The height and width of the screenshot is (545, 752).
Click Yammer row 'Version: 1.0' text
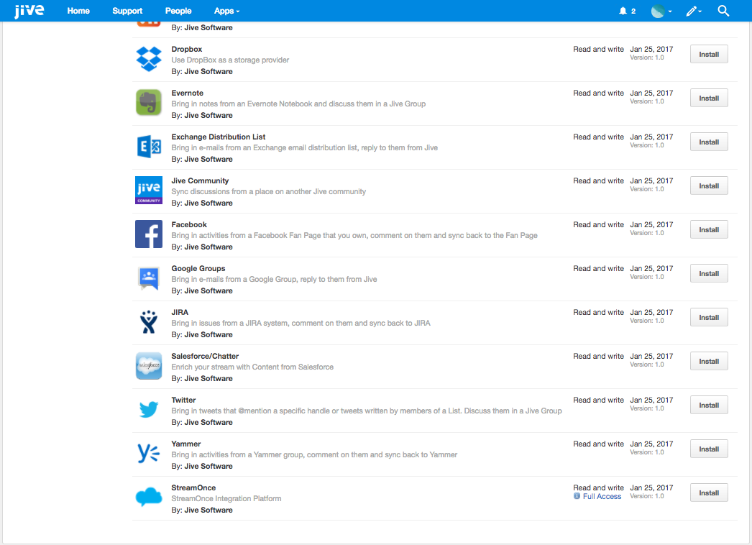point(647,452)
